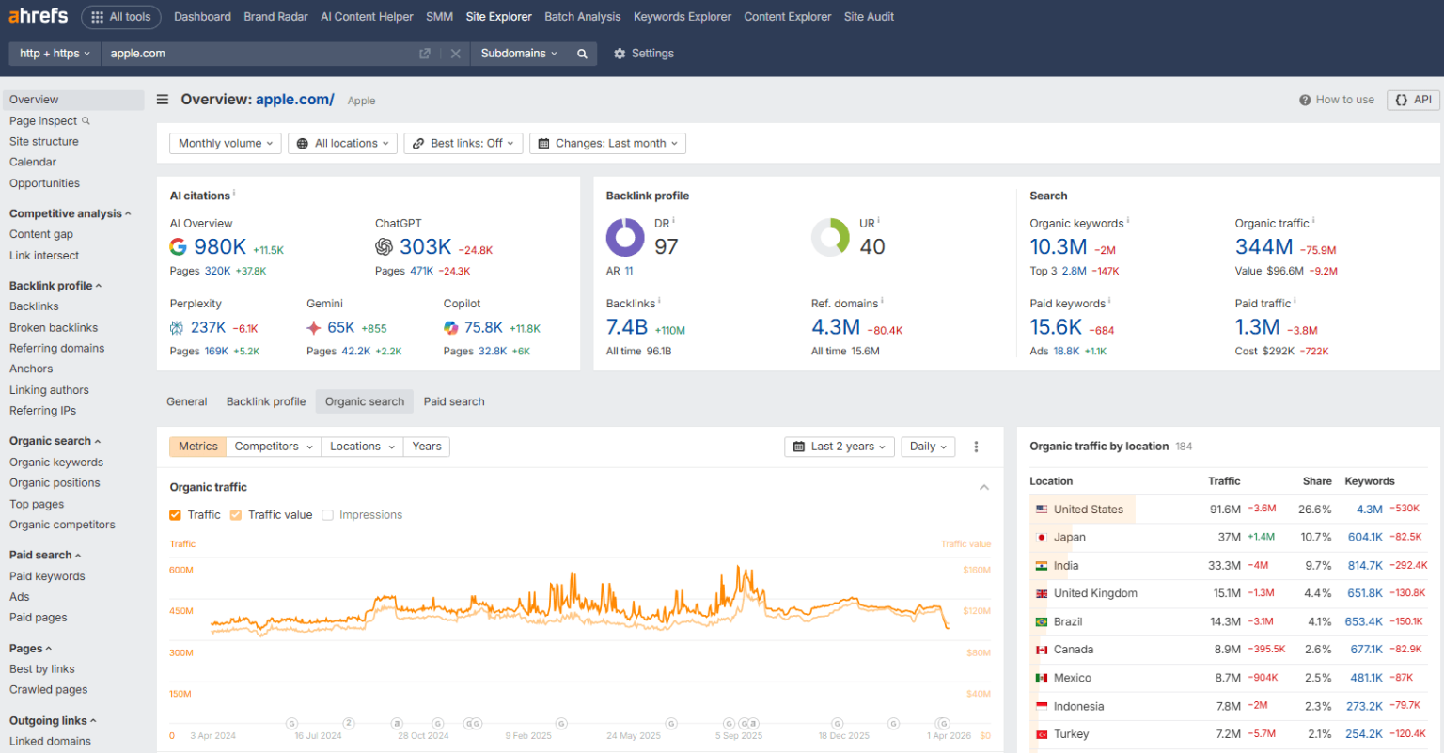Click the Gemini star icon
Viewport: 1444px width, 753px height.
[x=314, y=328]
